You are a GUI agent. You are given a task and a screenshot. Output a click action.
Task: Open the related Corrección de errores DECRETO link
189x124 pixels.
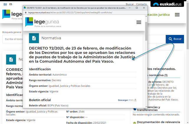click(163, 91)
